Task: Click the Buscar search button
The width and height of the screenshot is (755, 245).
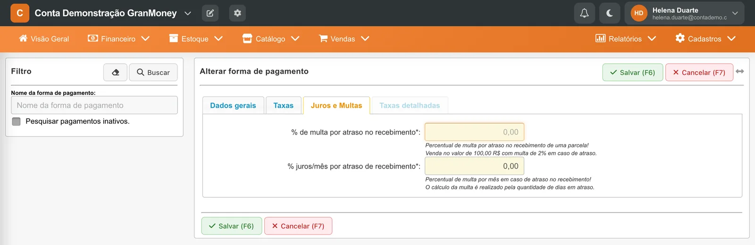Action: coord(153,72)
